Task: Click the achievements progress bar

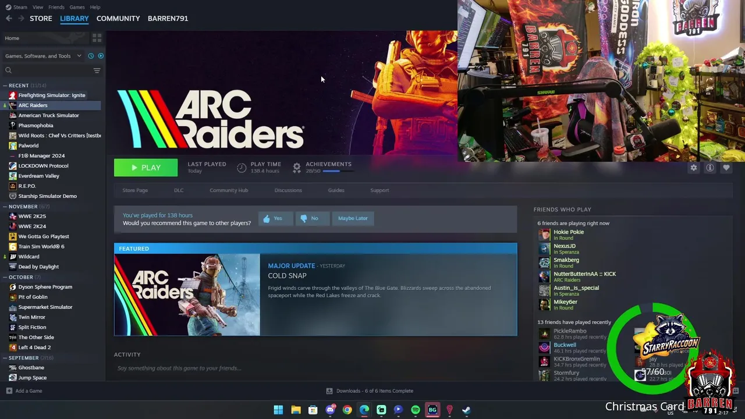Action: pyautogui.click(x=338, y=171)
